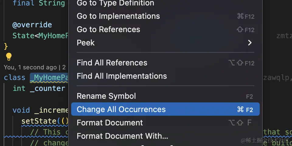Choose plain Format Document entry
This screenshot has height=146, width=292.
[x=109, y=123]
